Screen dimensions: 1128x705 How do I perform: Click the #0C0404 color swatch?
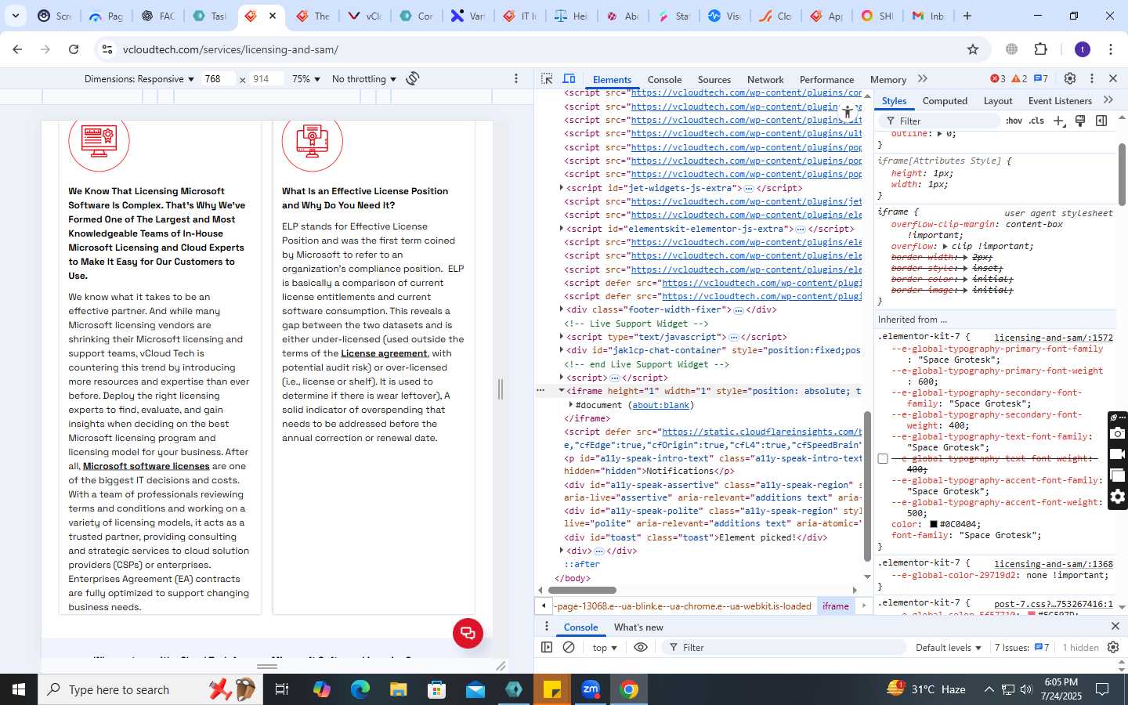[934, 524]
